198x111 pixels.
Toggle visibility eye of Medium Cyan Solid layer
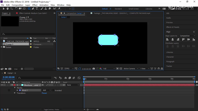click(2, 85)
